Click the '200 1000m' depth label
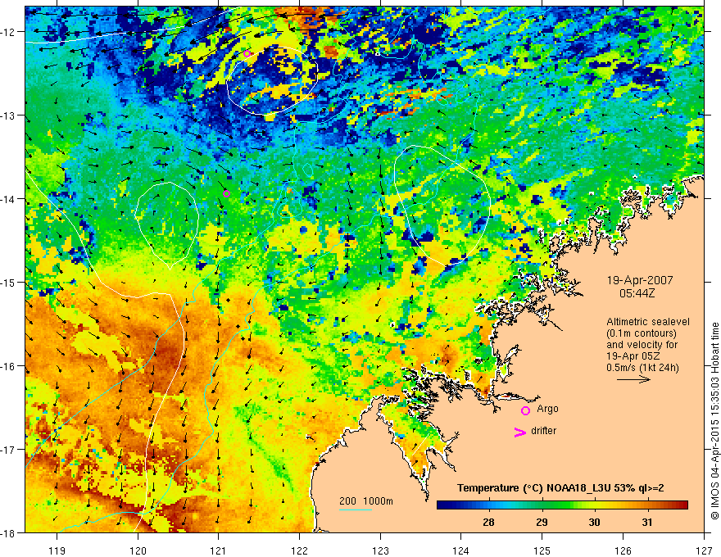 pyautogui.click(x=366, y=501)
